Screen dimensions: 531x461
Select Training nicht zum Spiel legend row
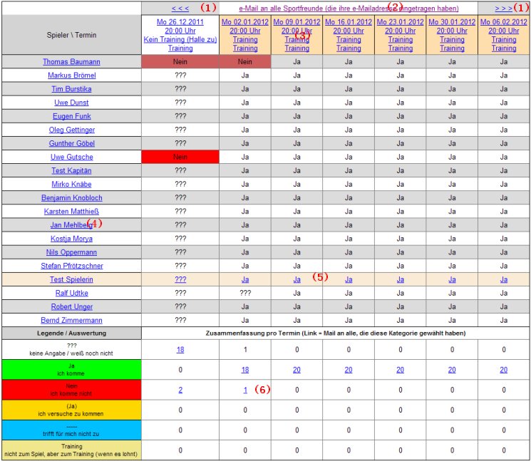pos(71,450)
